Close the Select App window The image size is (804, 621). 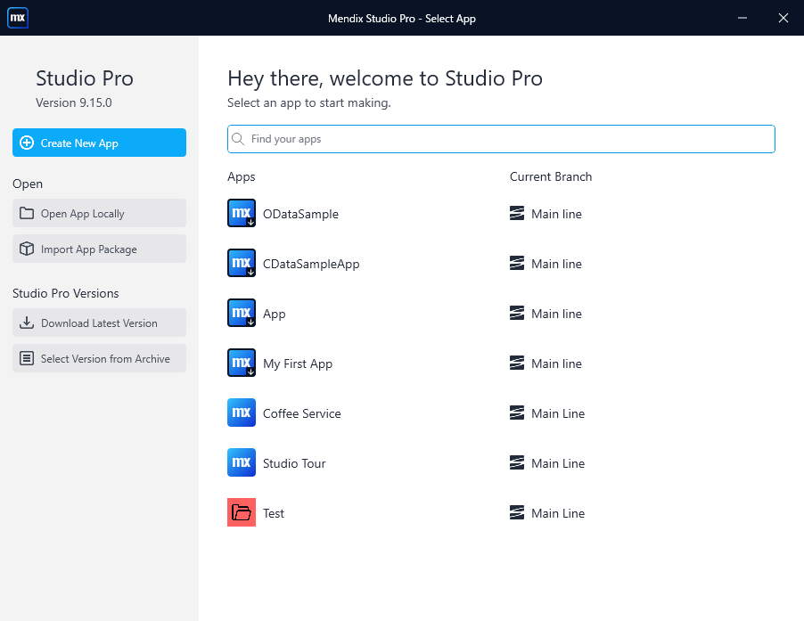pyautogui.click(x=783, y=18)
